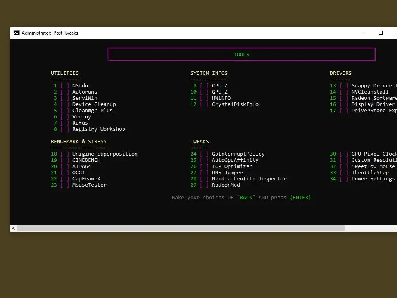
Task: Click the TWEAKS section heading
Action: click(200, 141)
